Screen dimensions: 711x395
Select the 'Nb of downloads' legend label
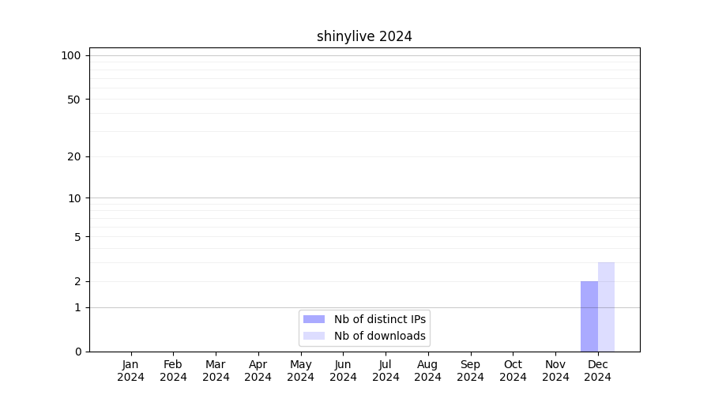point(379,336)
